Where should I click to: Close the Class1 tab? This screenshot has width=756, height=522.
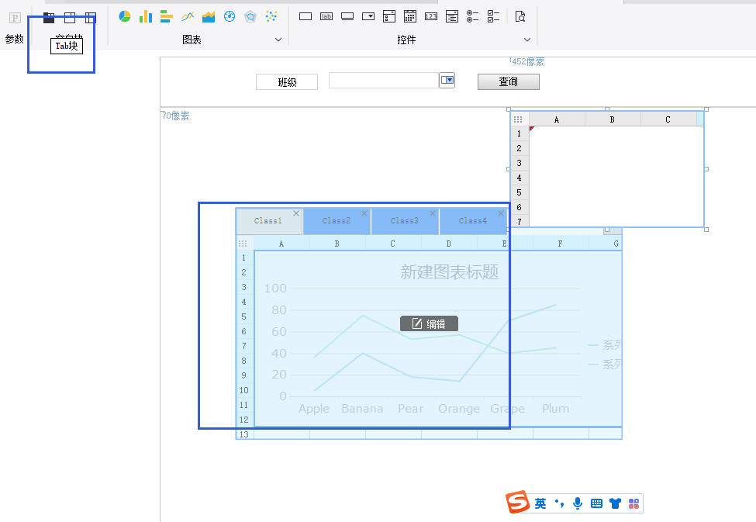tap(296, 213)
